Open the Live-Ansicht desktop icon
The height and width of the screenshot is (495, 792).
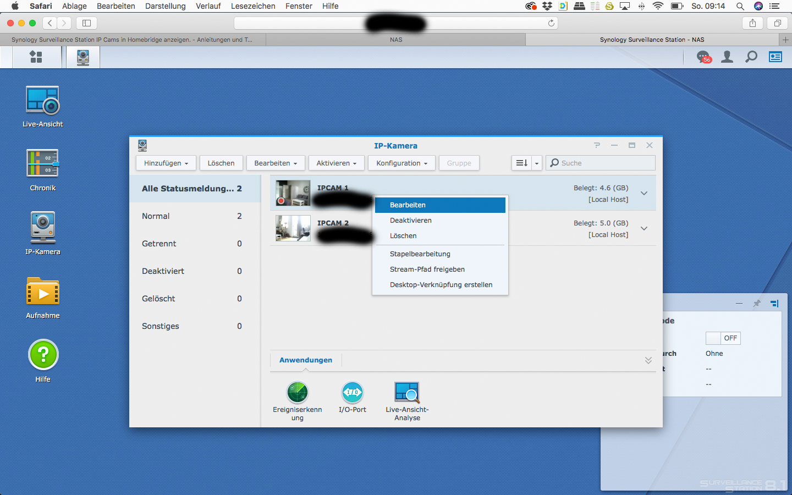pyautogui.click(x=42, y=102)
